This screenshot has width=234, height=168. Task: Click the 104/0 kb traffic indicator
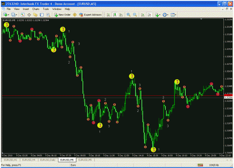click(x=214, y=165)
